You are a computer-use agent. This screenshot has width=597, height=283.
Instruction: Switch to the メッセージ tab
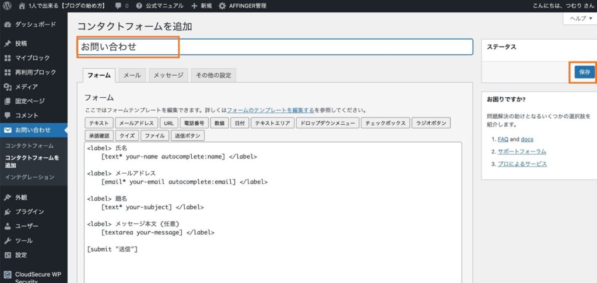pos(168,76)
